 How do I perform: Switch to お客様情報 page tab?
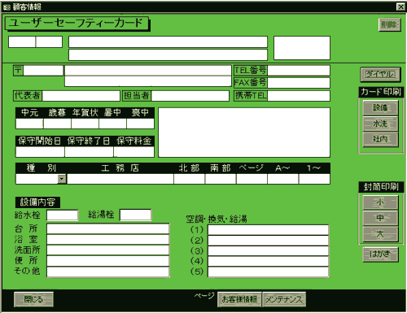[x=239, y=299]
